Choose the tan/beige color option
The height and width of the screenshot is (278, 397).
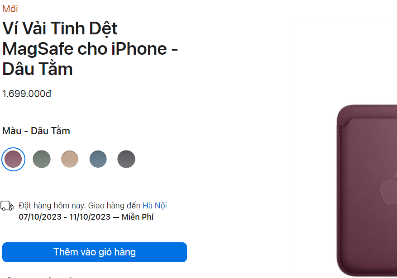pos(70,159)
